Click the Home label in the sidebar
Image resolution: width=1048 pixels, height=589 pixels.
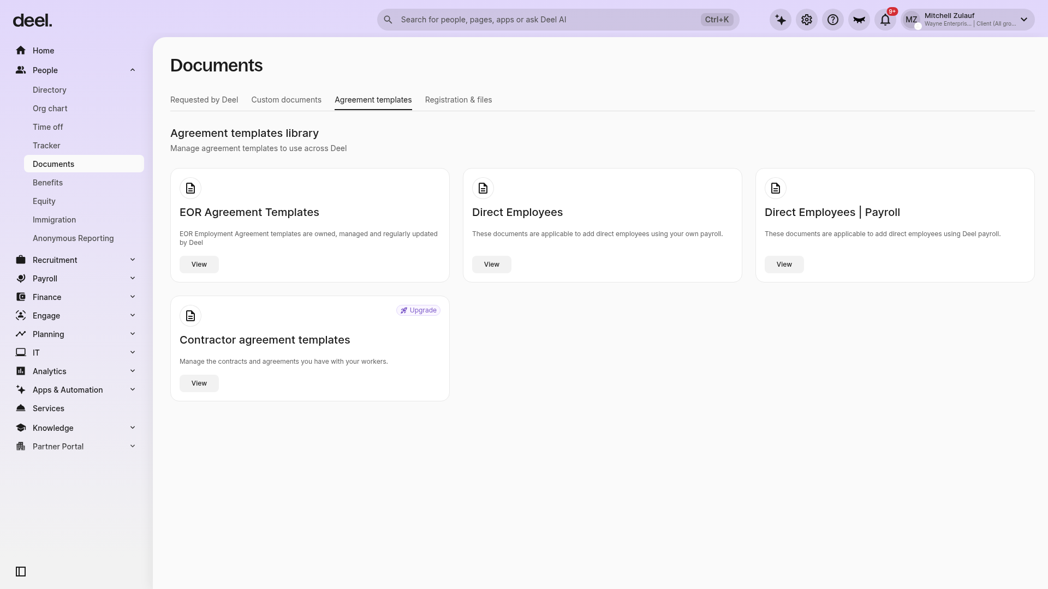click(43, 51)
